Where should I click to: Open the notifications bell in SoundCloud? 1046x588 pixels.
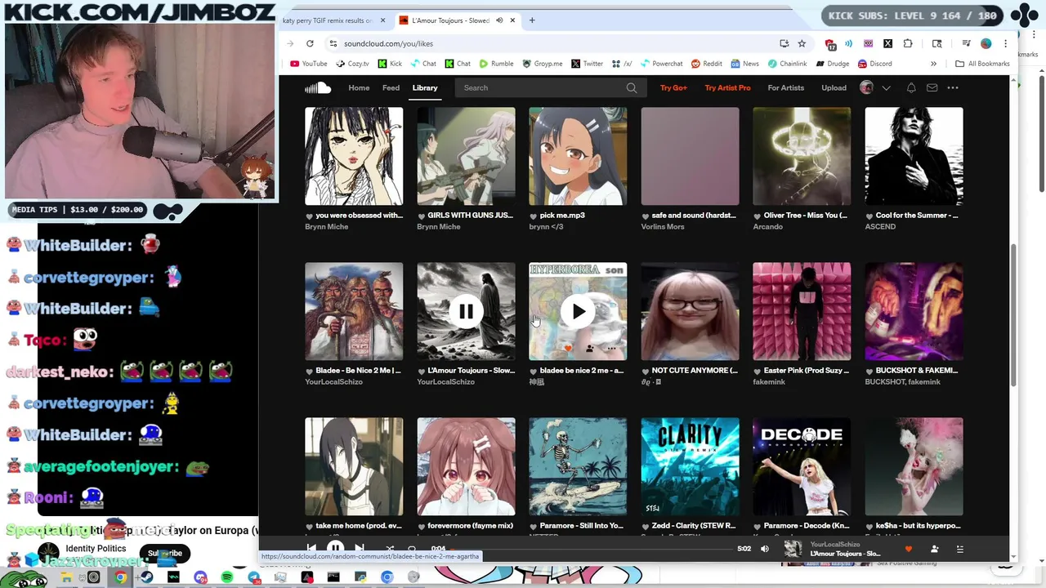[x=911, y=88]
